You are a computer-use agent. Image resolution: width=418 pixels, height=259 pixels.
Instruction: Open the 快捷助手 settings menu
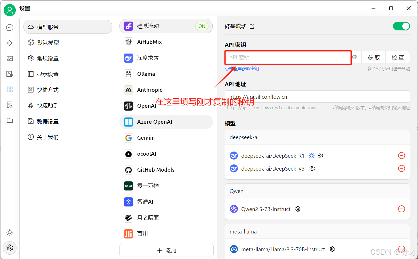[x=68, y=106]
